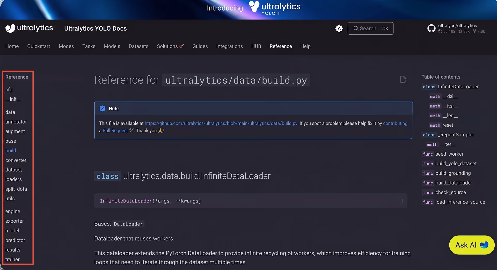Open the GitHub build.py file link
This screenshot has height=270, width=497.
[x=221, y=123]
